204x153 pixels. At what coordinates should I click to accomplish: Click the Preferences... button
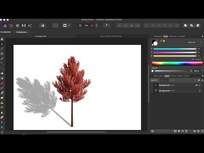[x=22, y=32]
